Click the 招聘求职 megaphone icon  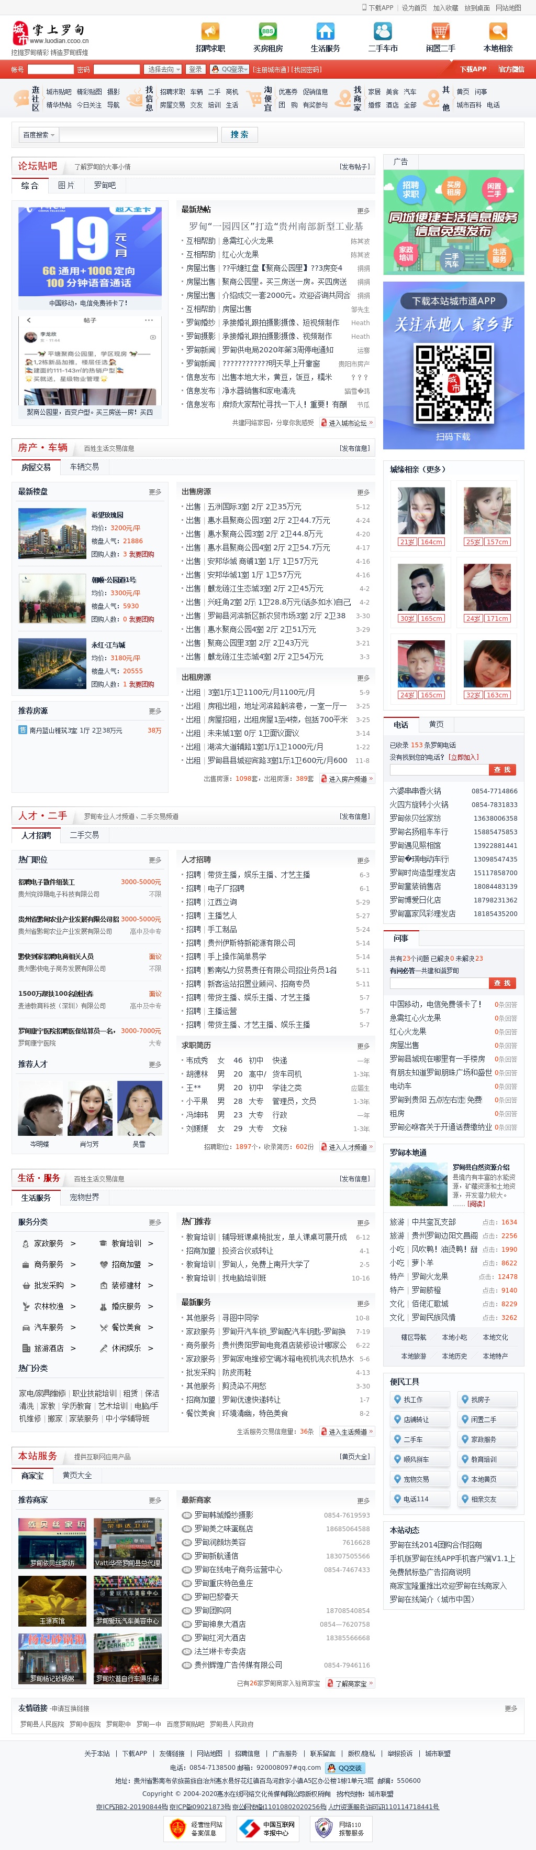pyautogui.click(x=210, y=31)
